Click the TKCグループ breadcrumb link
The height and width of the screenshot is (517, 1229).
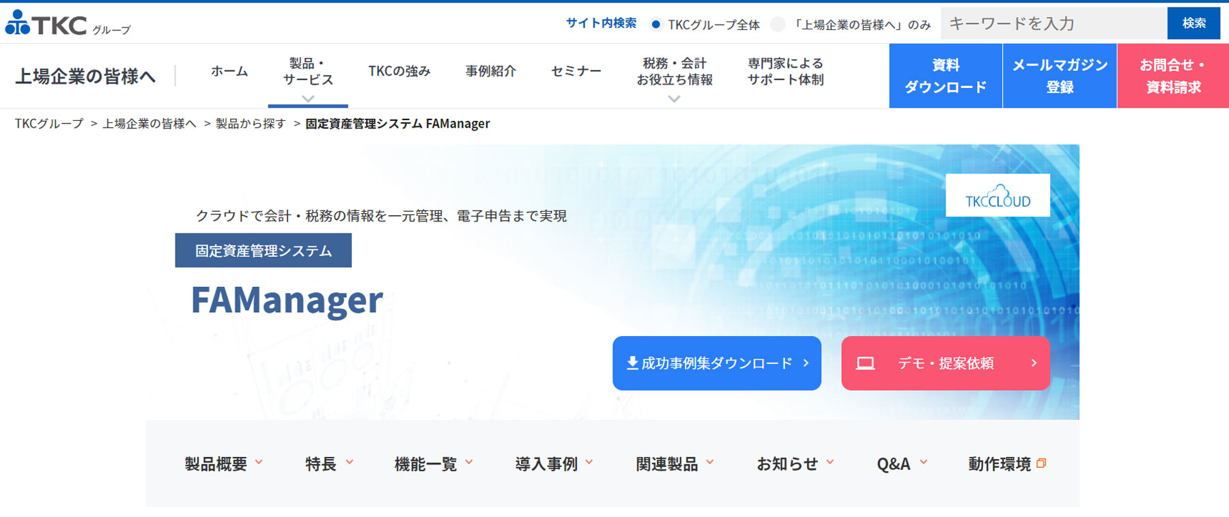49,124
